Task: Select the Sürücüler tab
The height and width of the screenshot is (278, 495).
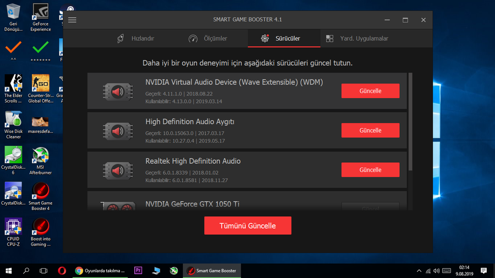Action: pyautogui.click(x=284, y=38)
